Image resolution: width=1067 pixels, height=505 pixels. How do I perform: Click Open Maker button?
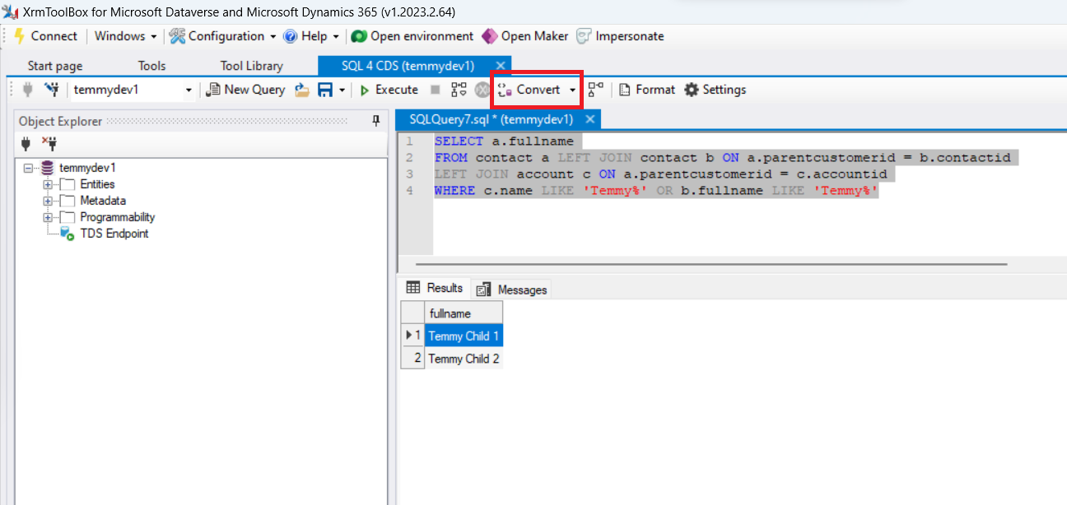pos(525,36)
